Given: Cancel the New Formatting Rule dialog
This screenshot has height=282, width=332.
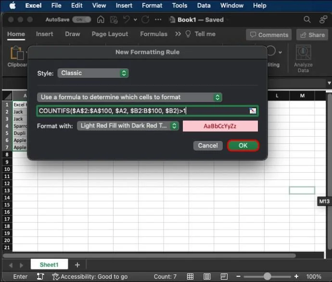Looking at the screenshot, I should pyautogui.click(x=208, y=145).
